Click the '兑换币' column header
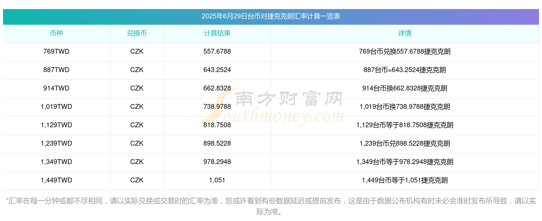 (137, 33)
